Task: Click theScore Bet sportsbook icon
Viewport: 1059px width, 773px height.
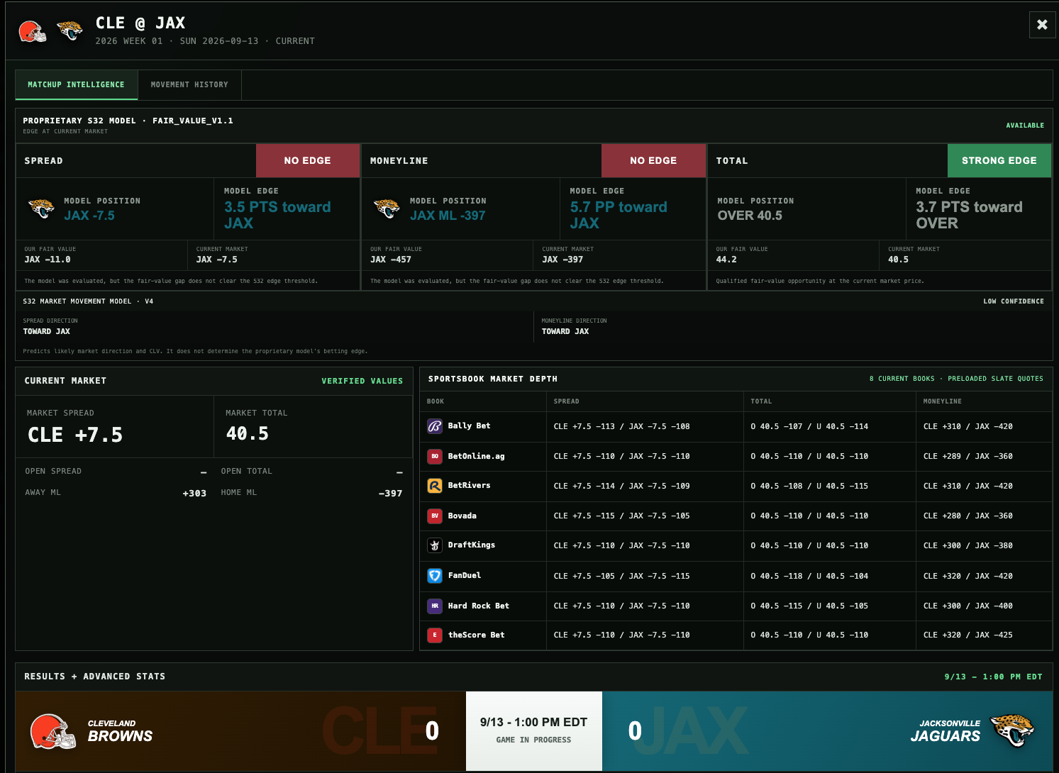Action: (x=435, y=635)
